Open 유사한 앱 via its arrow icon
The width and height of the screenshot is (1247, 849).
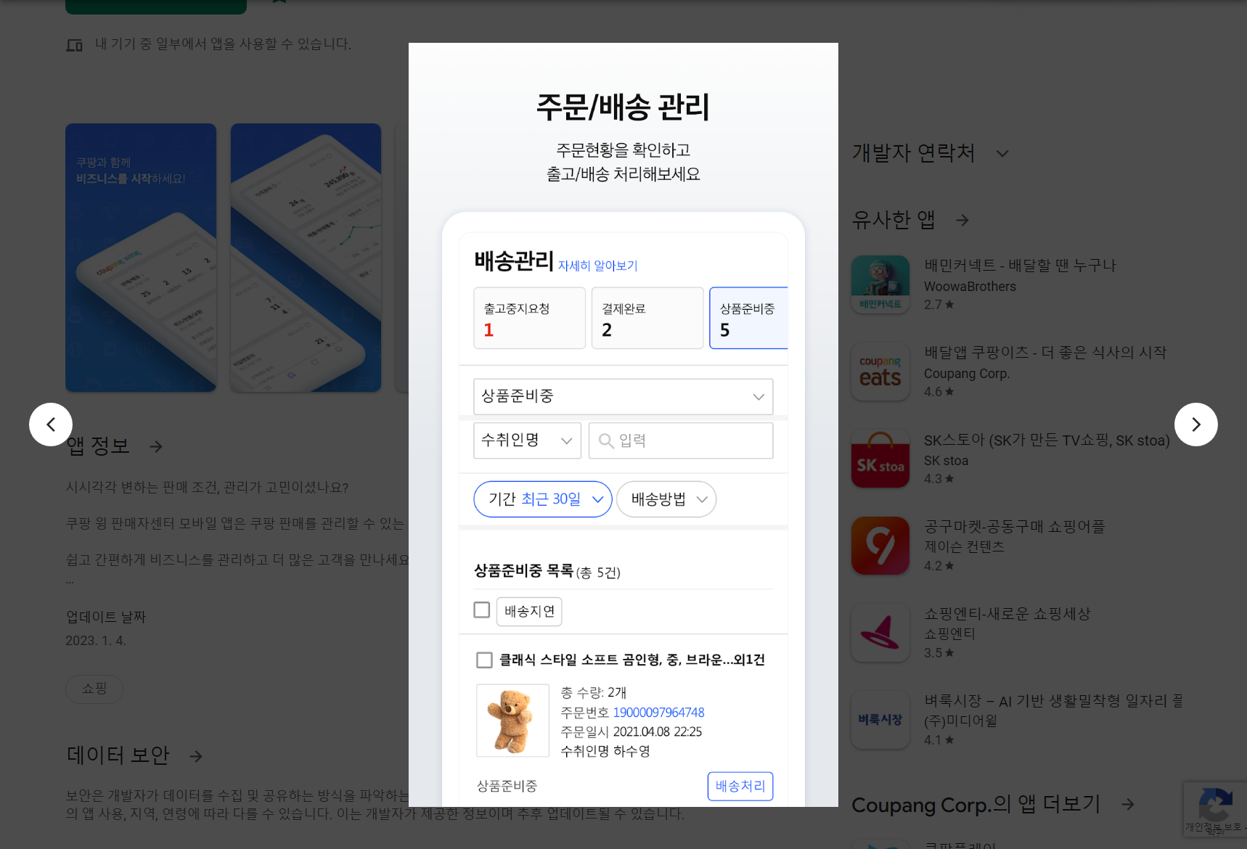[x=962, y=220]
